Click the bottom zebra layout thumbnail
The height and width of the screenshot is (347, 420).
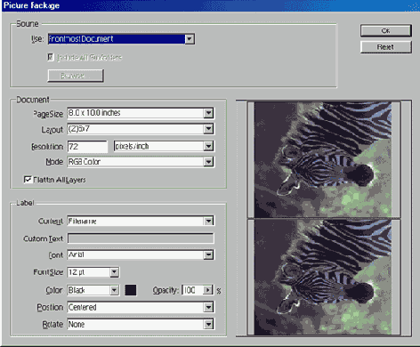pyautogui.click(x=324, y=278)
